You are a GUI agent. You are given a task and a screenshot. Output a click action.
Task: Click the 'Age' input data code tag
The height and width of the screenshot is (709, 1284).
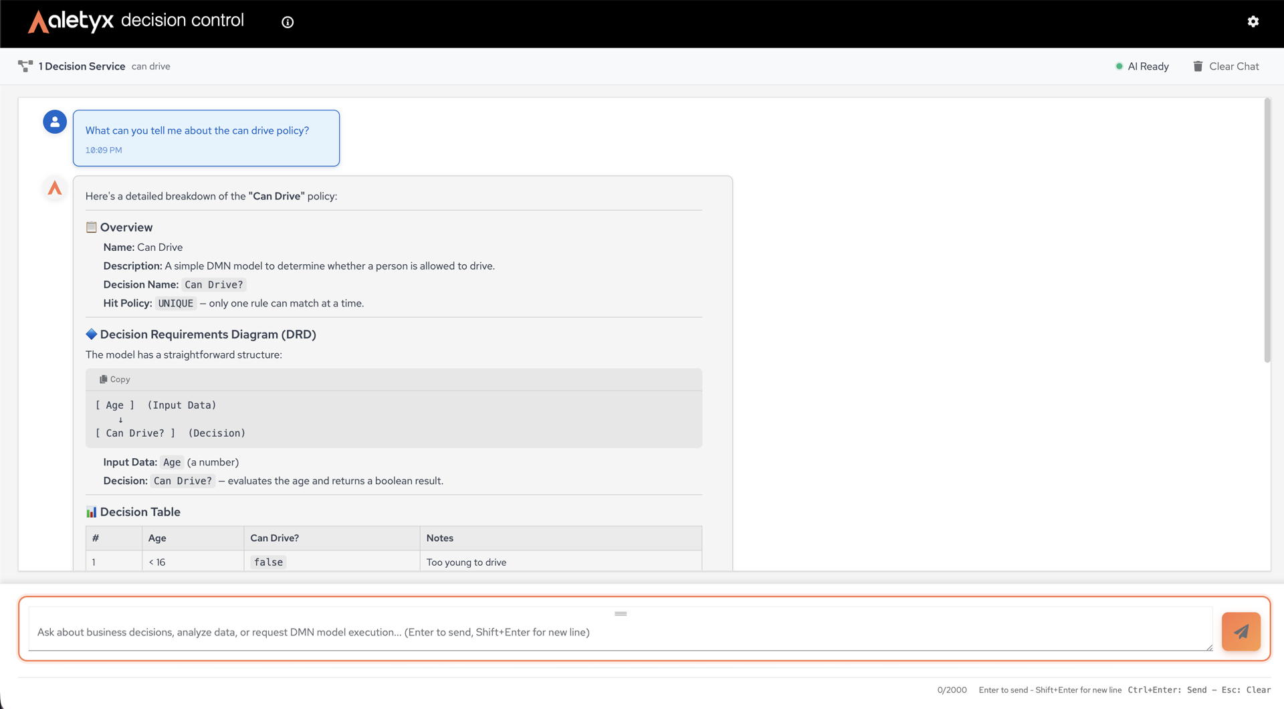(172, 462)
